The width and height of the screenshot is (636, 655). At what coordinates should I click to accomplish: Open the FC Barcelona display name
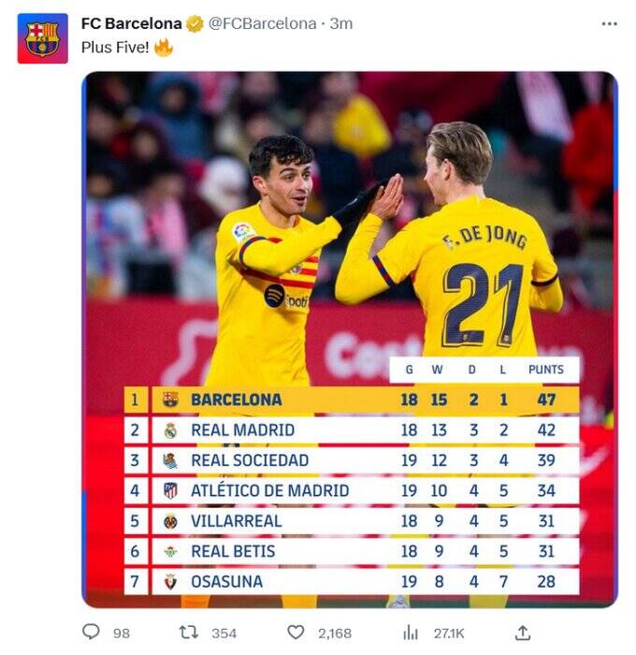point(131,23)
